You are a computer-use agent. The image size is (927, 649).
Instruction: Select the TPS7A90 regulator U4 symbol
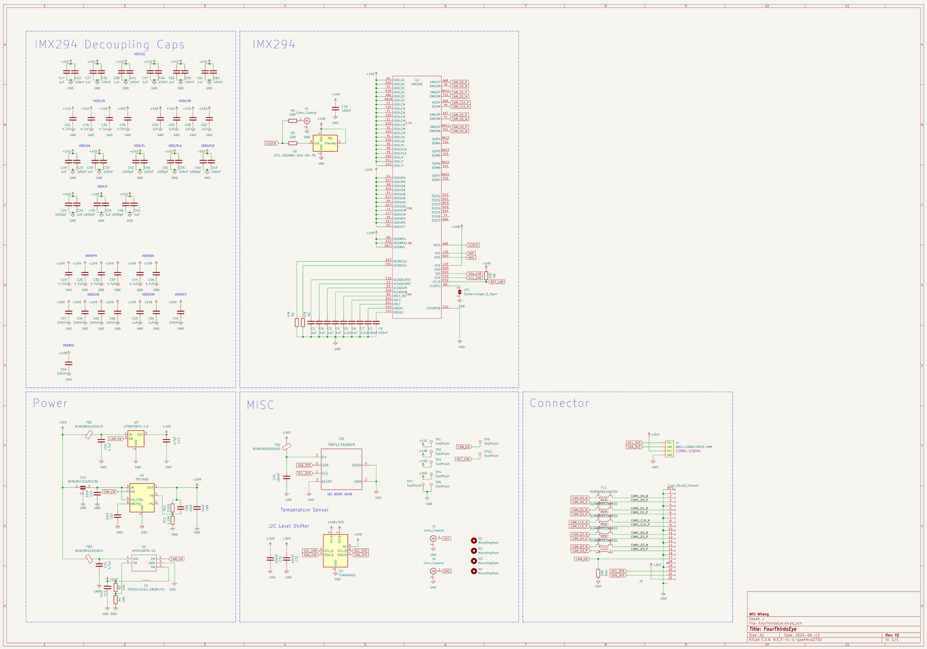click(x=142, y=498)
